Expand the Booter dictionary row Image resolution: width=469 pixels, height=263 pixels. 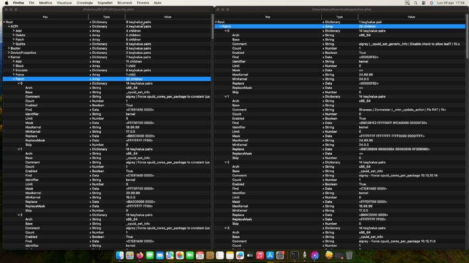[9, 48]
